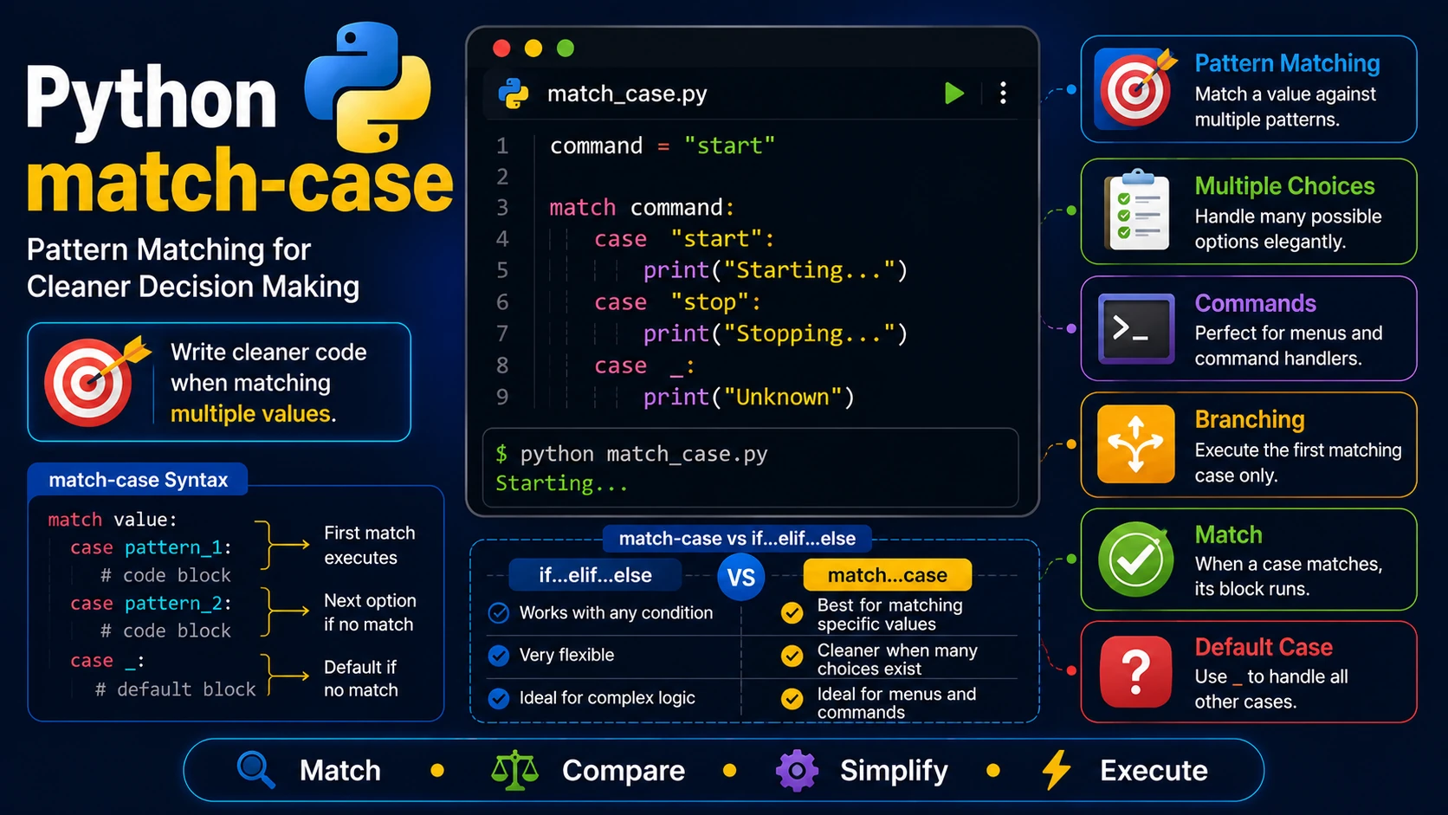This screenshot has width=1448, height=815.
Task: Click the 'Default if no match' note
Action: pos(361,678)
